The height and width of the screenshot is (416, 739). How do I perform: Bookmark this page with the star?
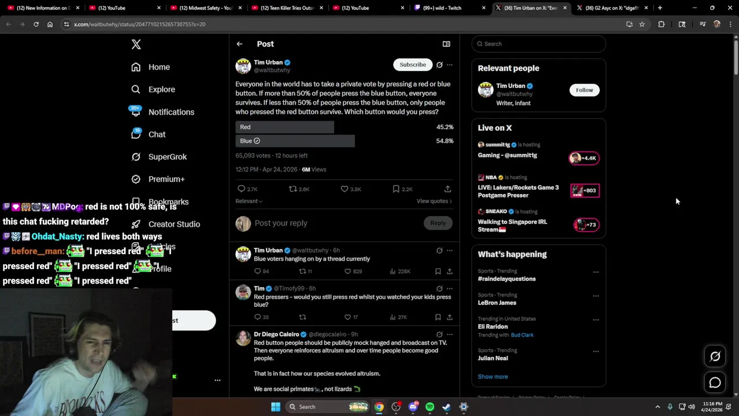(x=641, y=24)
